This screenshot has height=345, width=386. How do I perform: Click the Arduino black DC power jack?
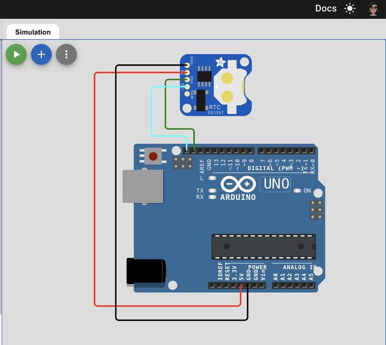[x=146, y=271]
